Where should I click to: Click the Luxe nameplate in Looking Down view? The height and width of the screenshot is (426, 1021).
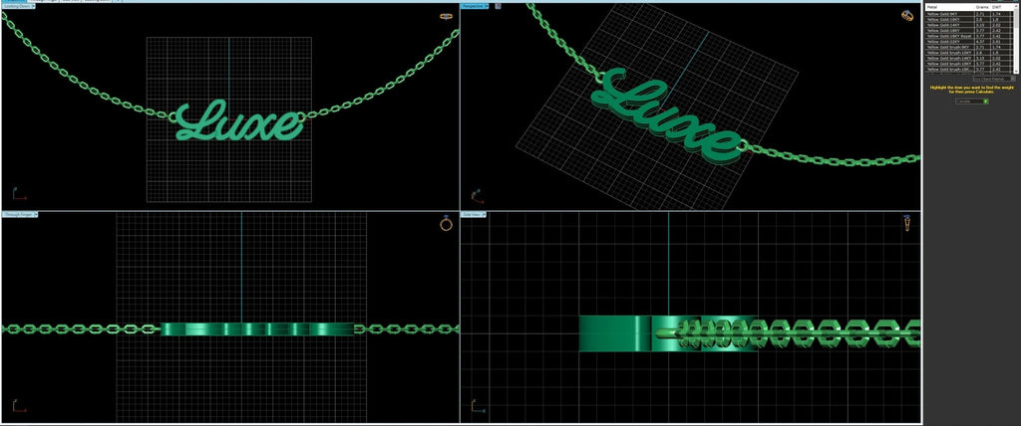238,122
